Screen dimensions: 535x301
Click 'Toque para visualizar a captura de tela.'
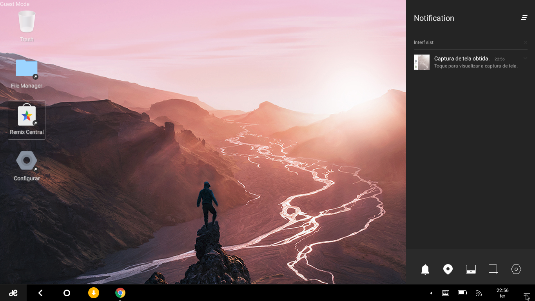coord(476,66)
